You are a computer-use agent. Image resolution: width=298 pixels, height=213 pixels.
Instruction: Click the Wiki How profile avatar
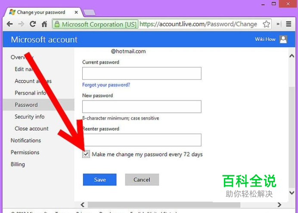283,39
